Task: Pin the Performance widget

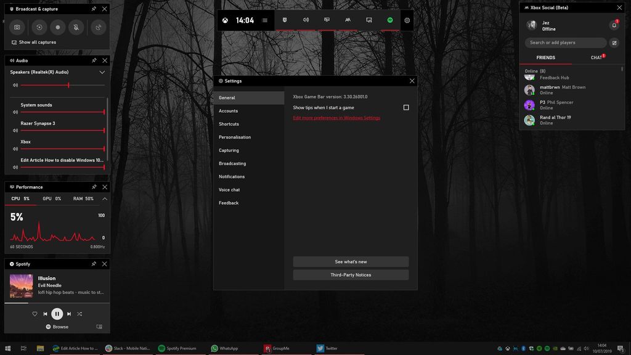Action: (94, 187)
